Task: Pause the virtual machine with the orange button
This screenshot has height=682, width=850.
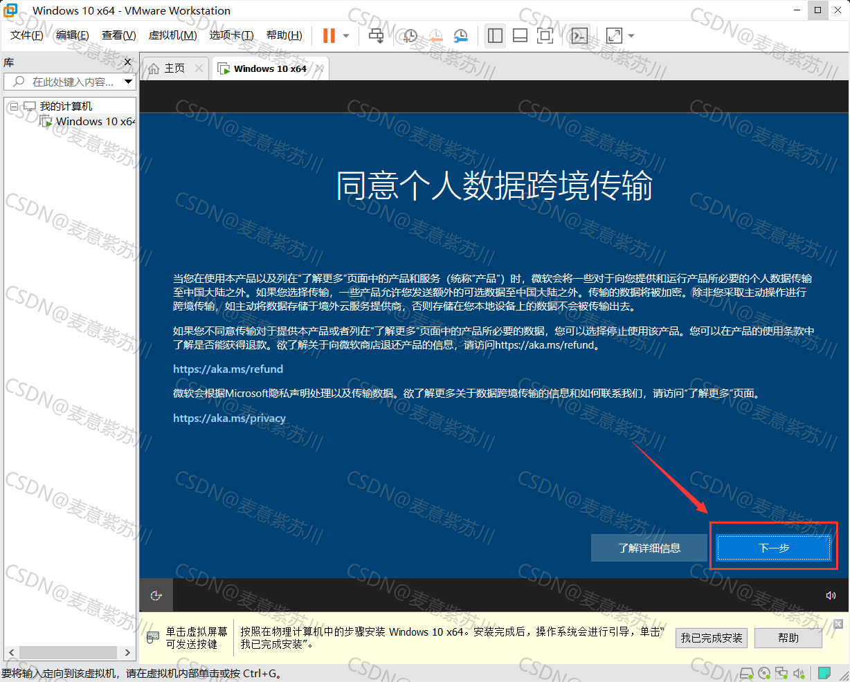Action: click(x=329, y=36)
